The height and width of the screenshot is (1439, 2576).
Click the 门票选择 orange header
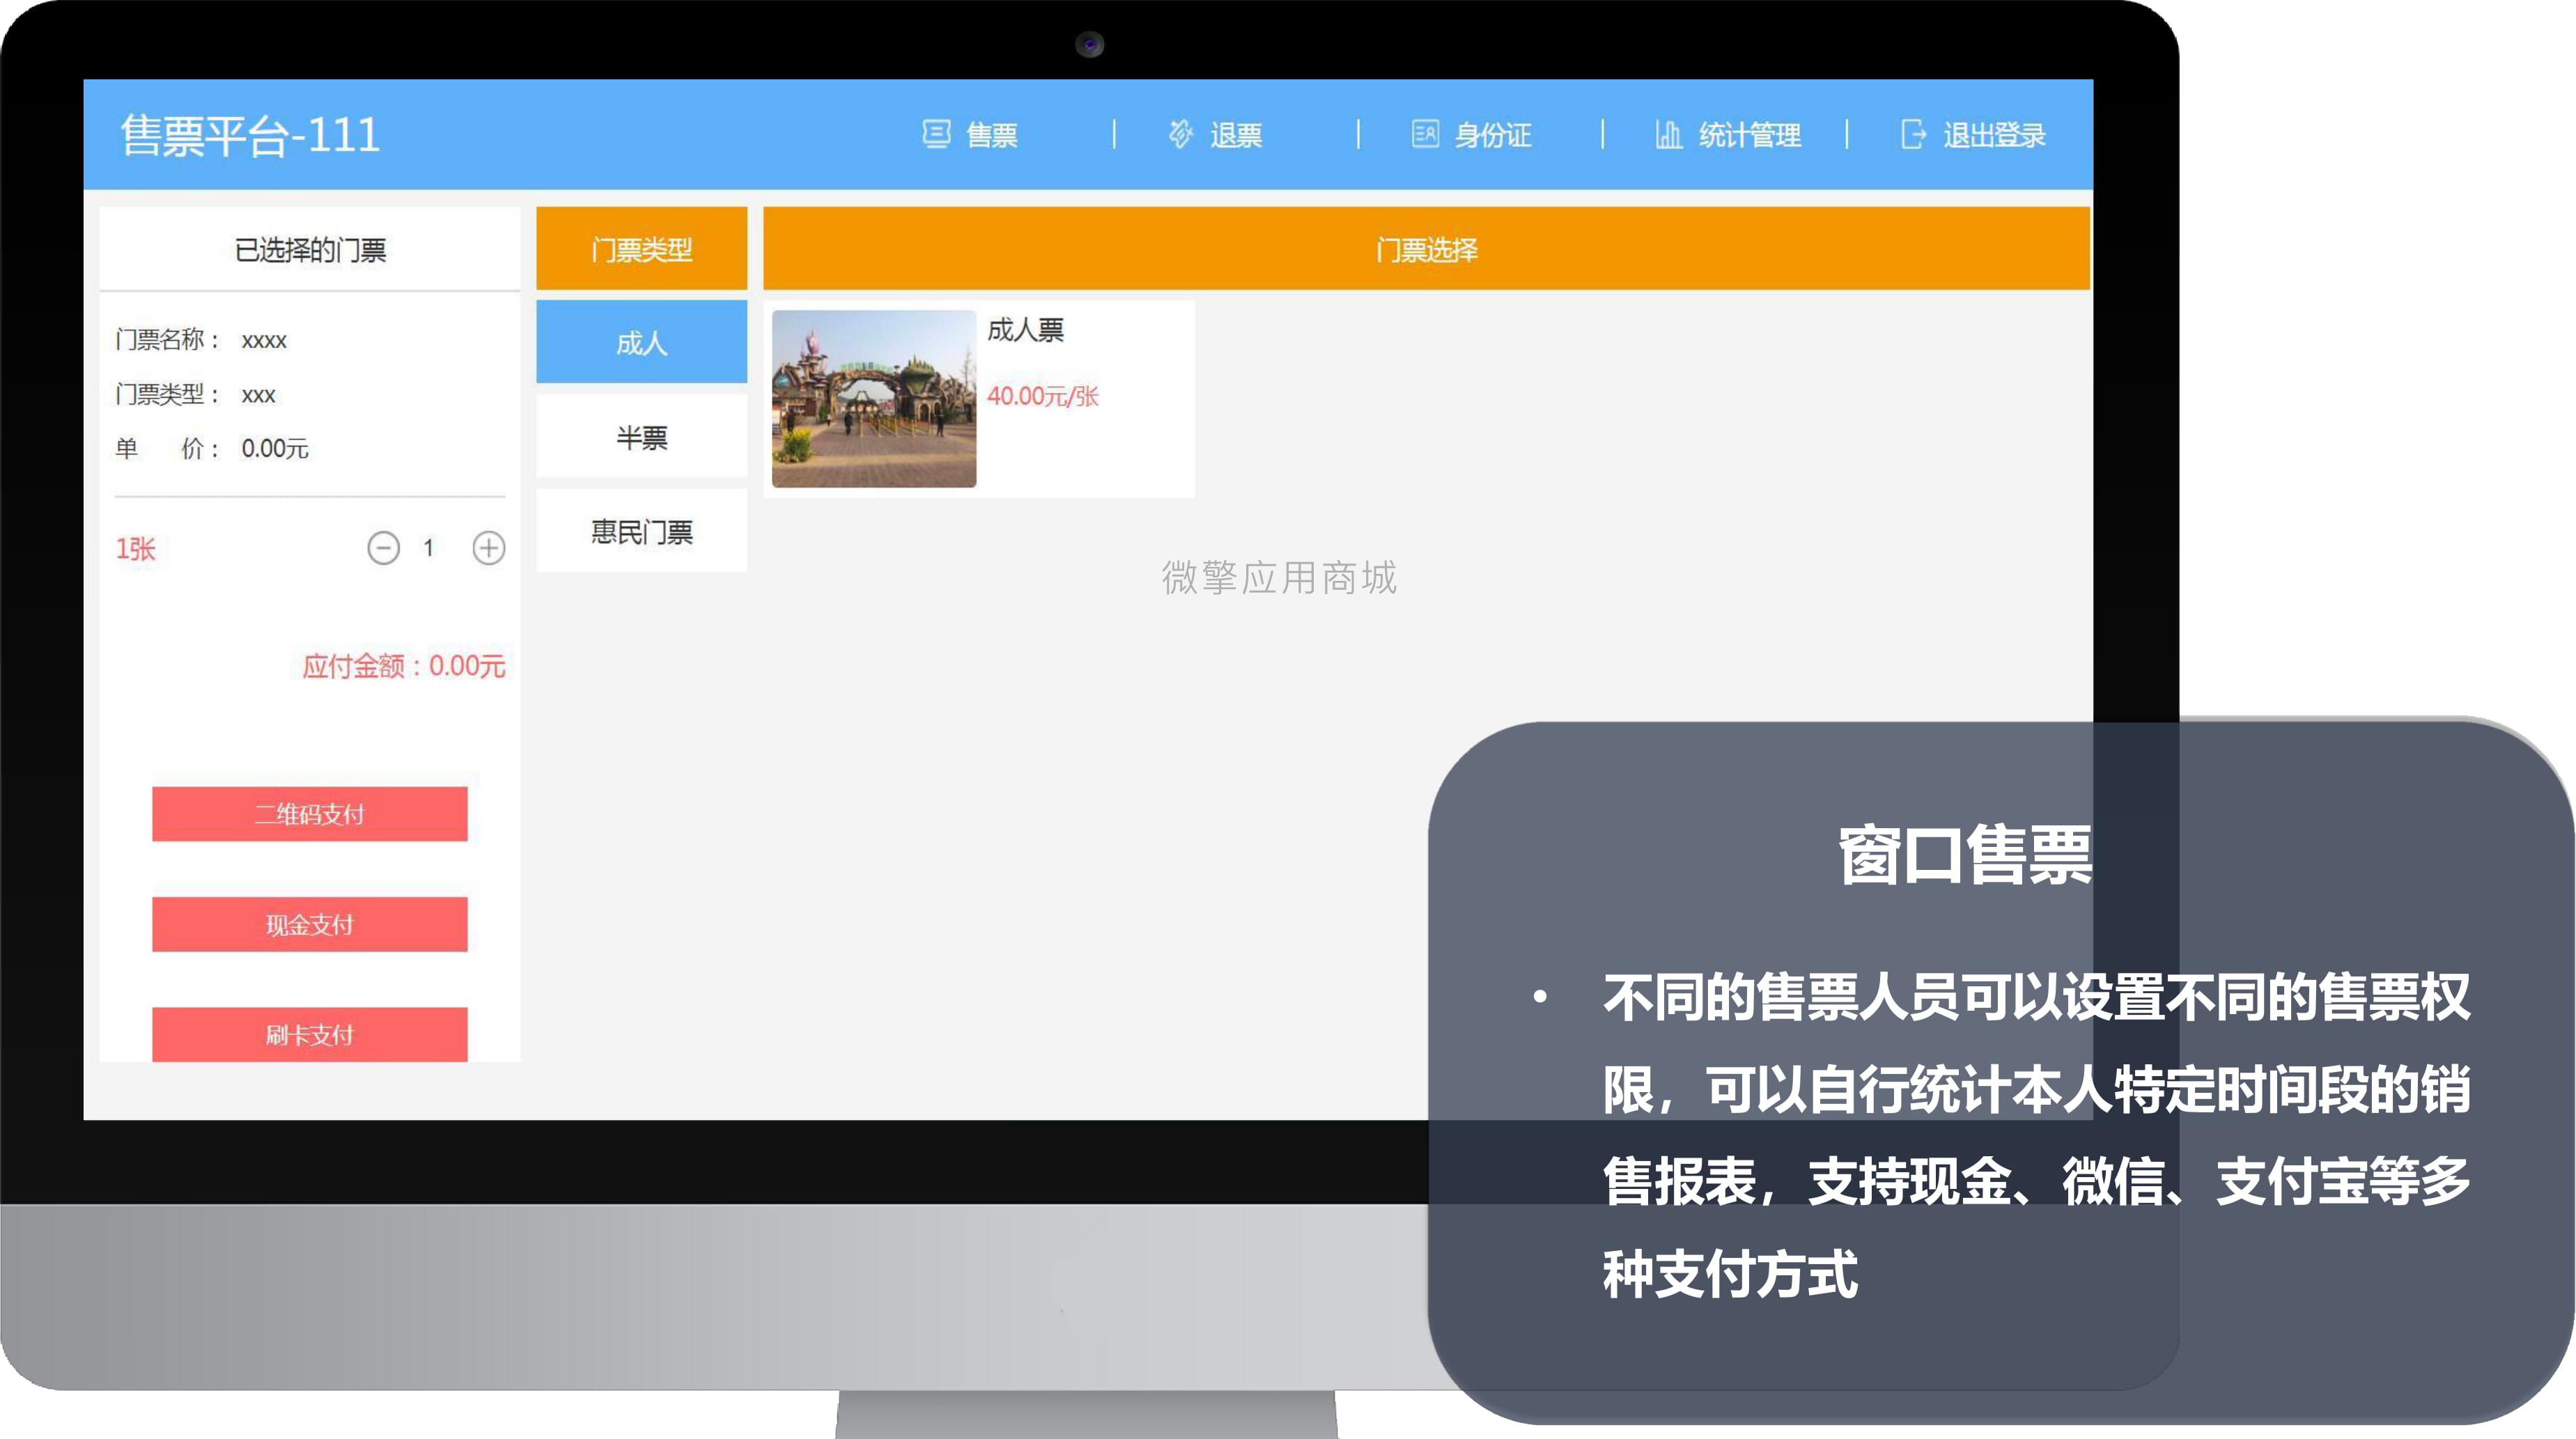1426,248
